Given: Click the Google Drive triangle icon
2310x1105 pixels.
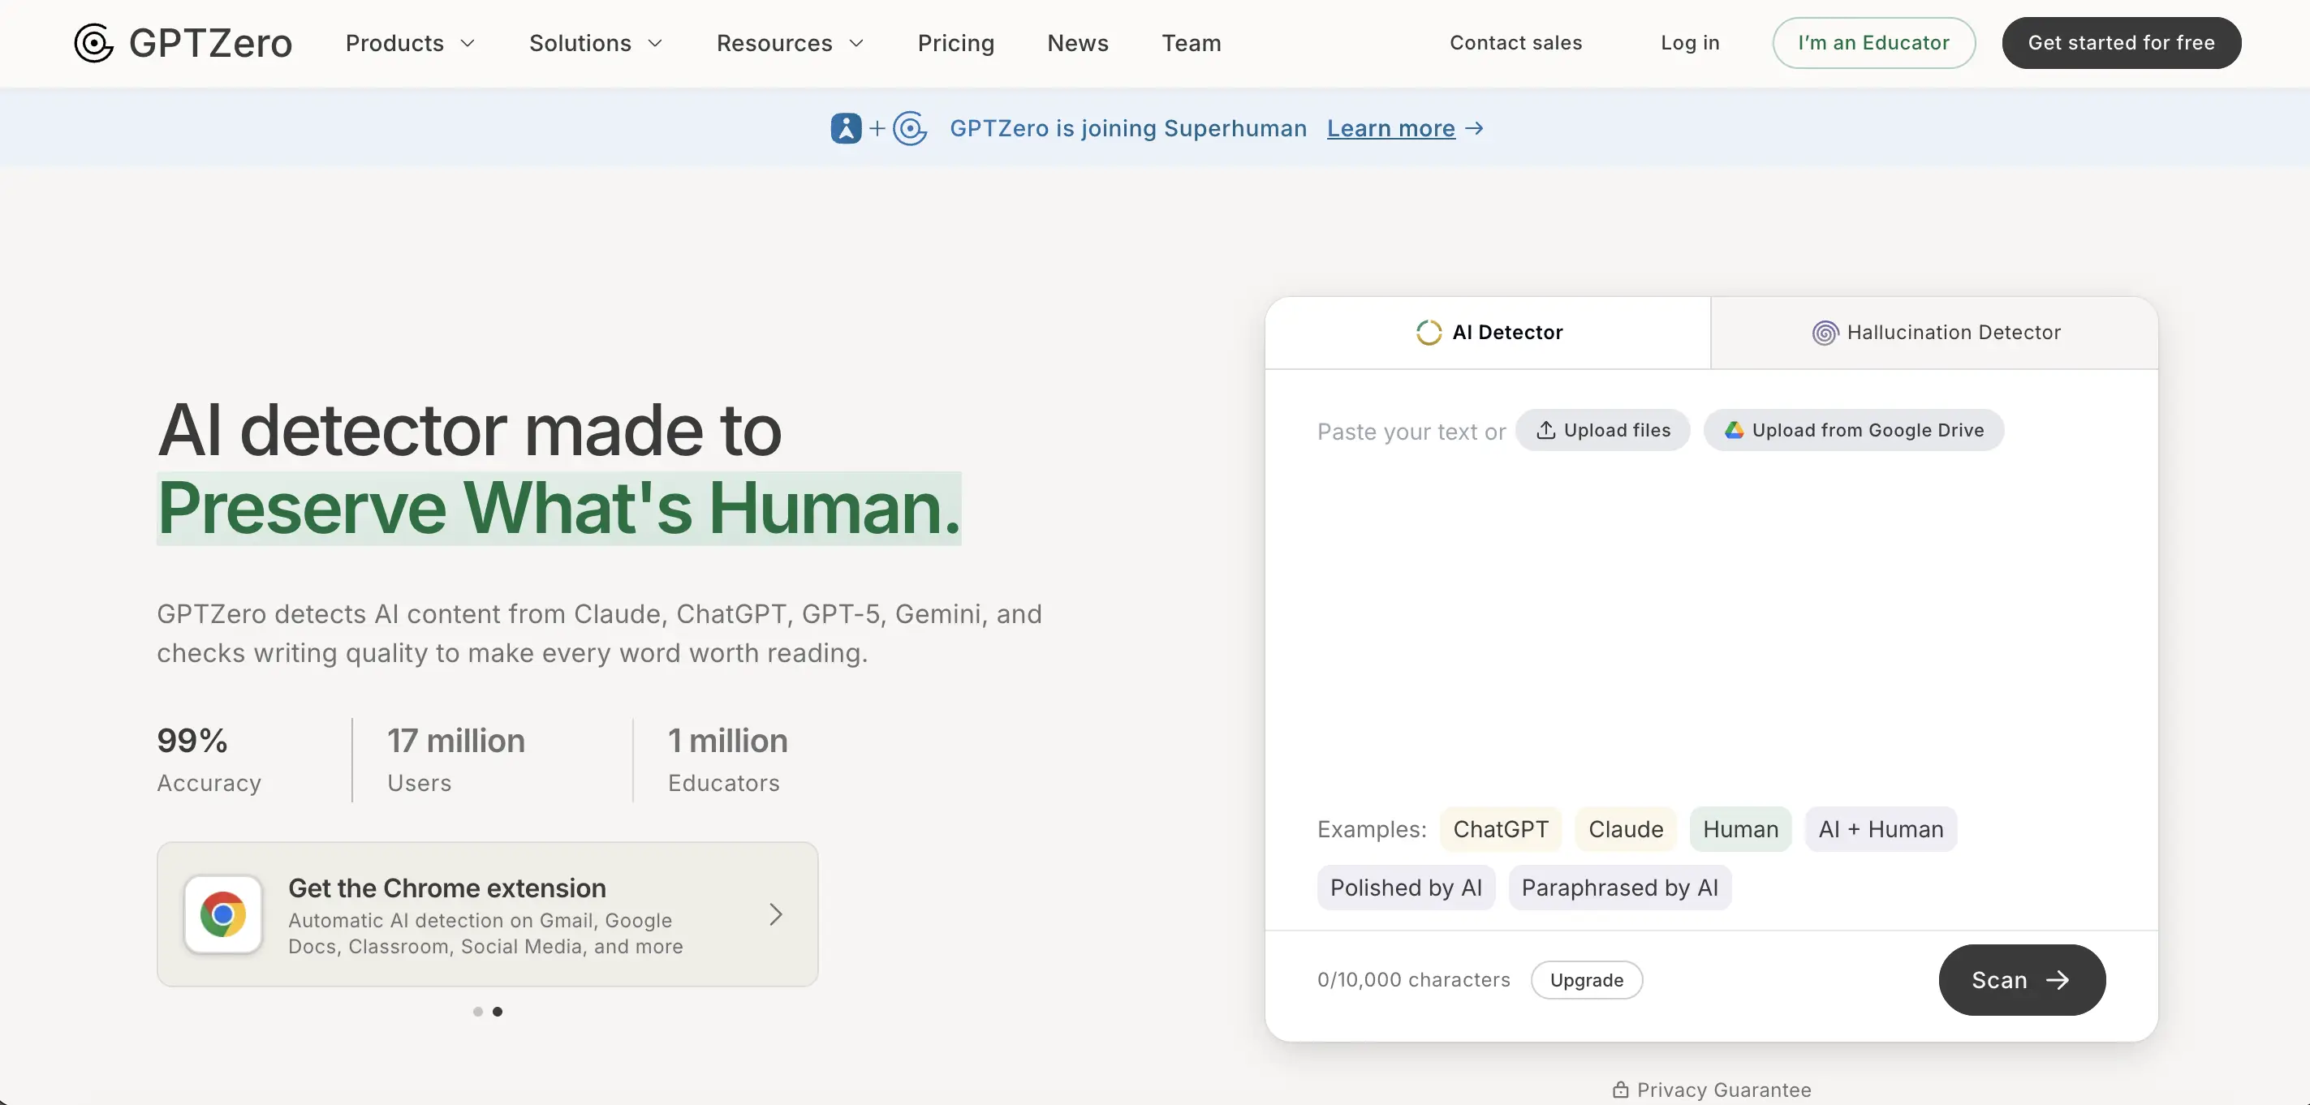Looking at the screenshot, I should click(1735, 430).
